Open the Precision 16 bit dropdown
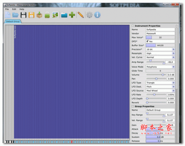This screenshot has height=146, width=185. tap(160, 49)
